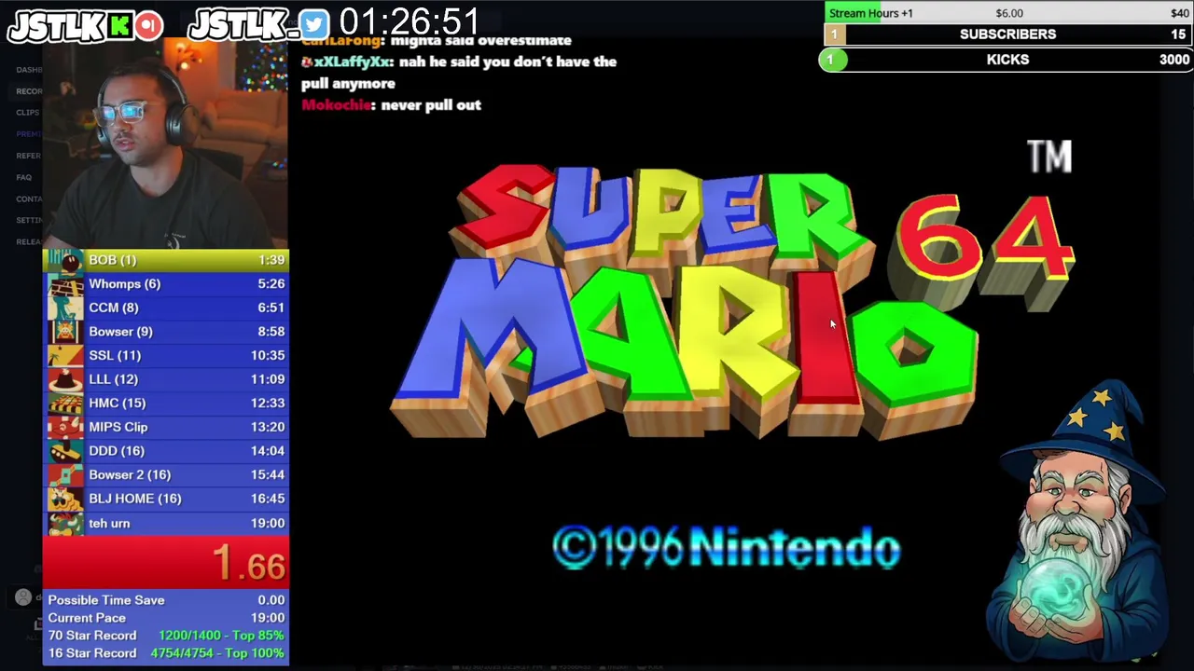Click the wizard mascot with crystal ball
The height and width of the screenshot is (671, 1194).
point(1079,523)
